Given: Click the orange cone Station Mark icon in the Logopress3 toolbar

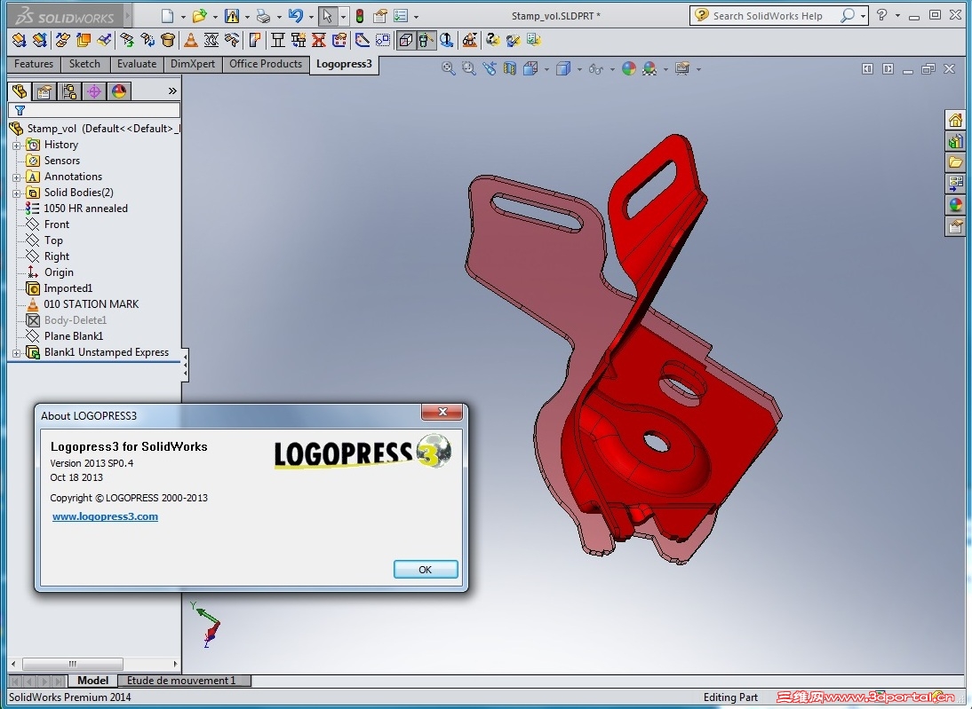Looking at the screenshot, I should [191, 40].
